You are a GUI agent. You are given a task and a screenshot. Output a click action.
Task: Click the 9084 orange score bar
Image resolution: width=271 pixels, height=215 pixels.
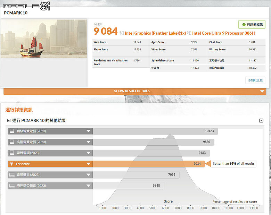coord(149,164)
